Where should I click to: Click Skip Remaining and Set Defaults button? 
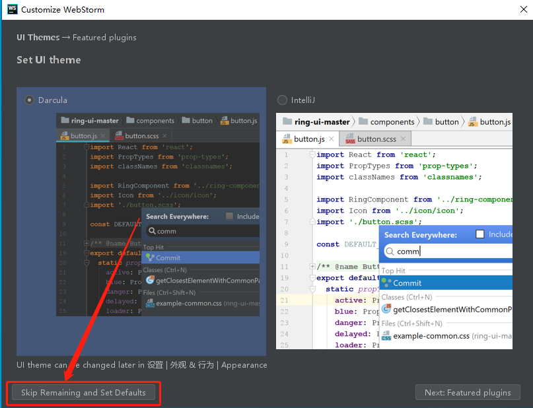point(83,393)
